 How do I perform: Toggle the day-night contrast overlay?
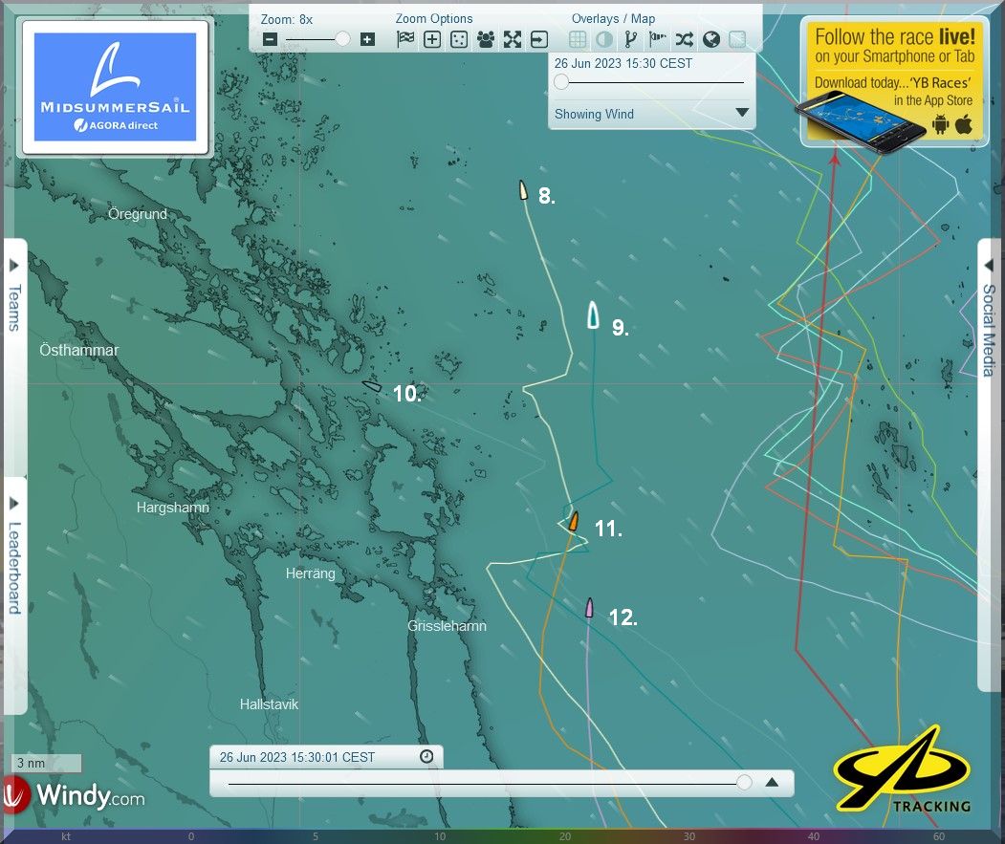click(x=604, y=39)
